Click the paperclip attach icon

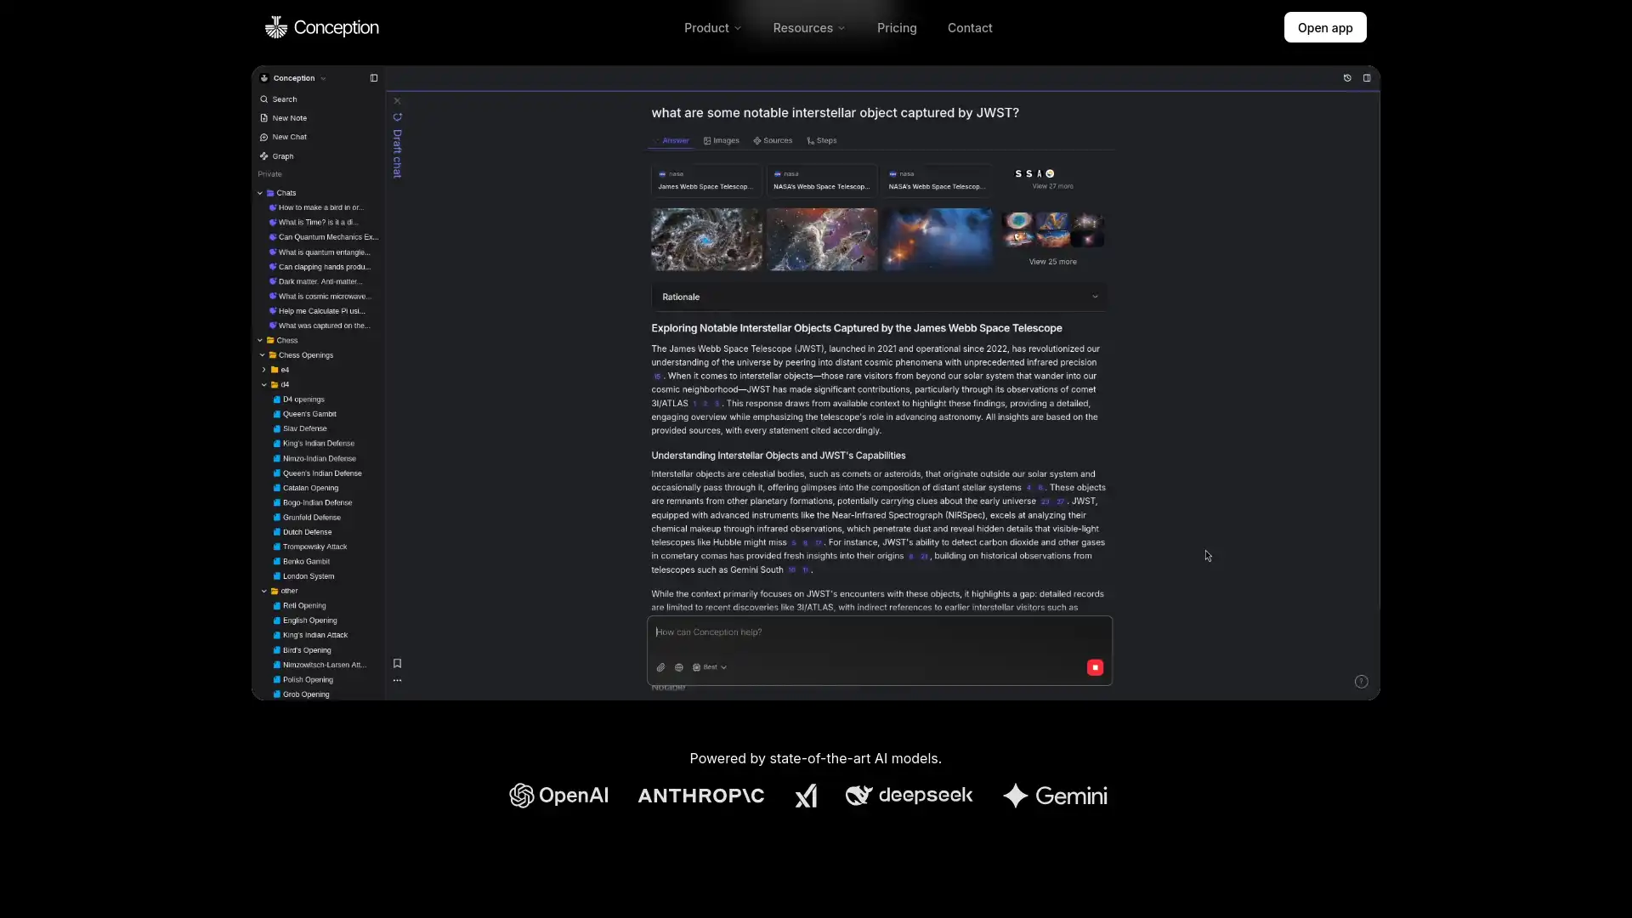click(660, 668)
